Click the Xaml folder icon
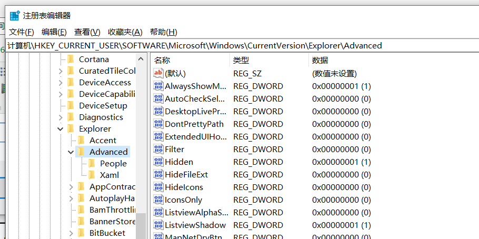 [x=92, y=175]
